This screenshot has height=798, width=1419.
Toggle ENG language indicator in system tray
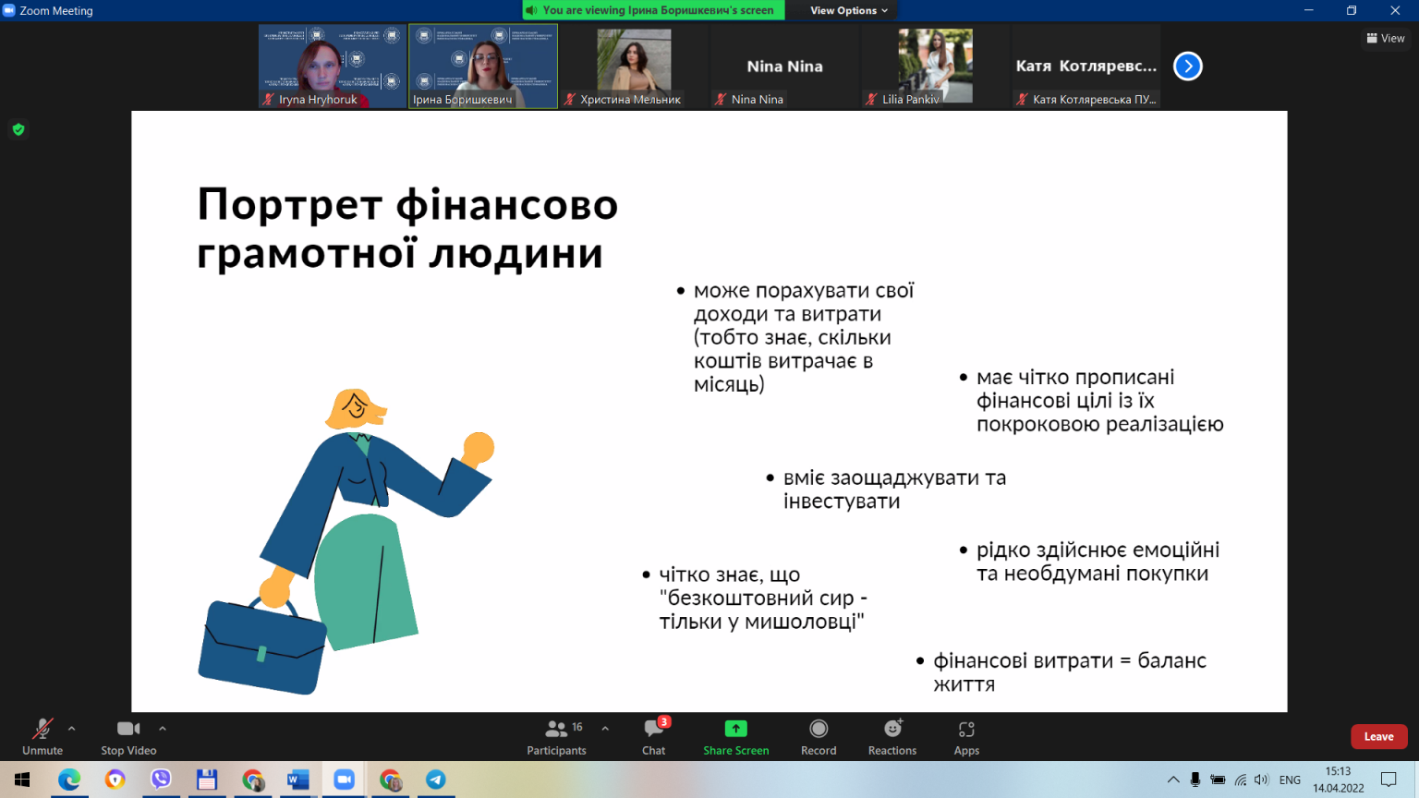(1290, 780)
